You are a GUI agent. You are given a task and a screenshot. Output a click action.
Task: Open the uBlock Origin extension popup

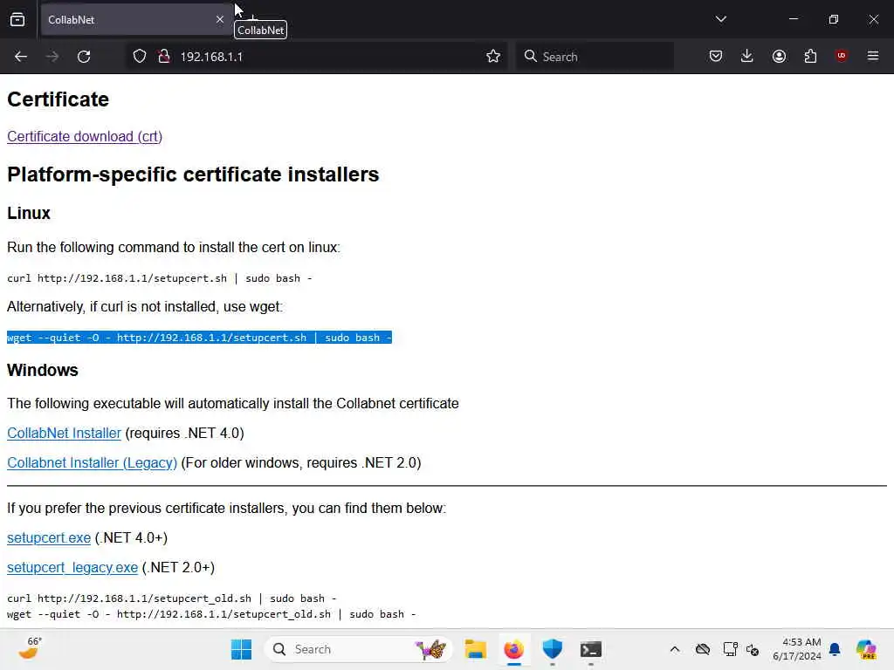[841, 55]
